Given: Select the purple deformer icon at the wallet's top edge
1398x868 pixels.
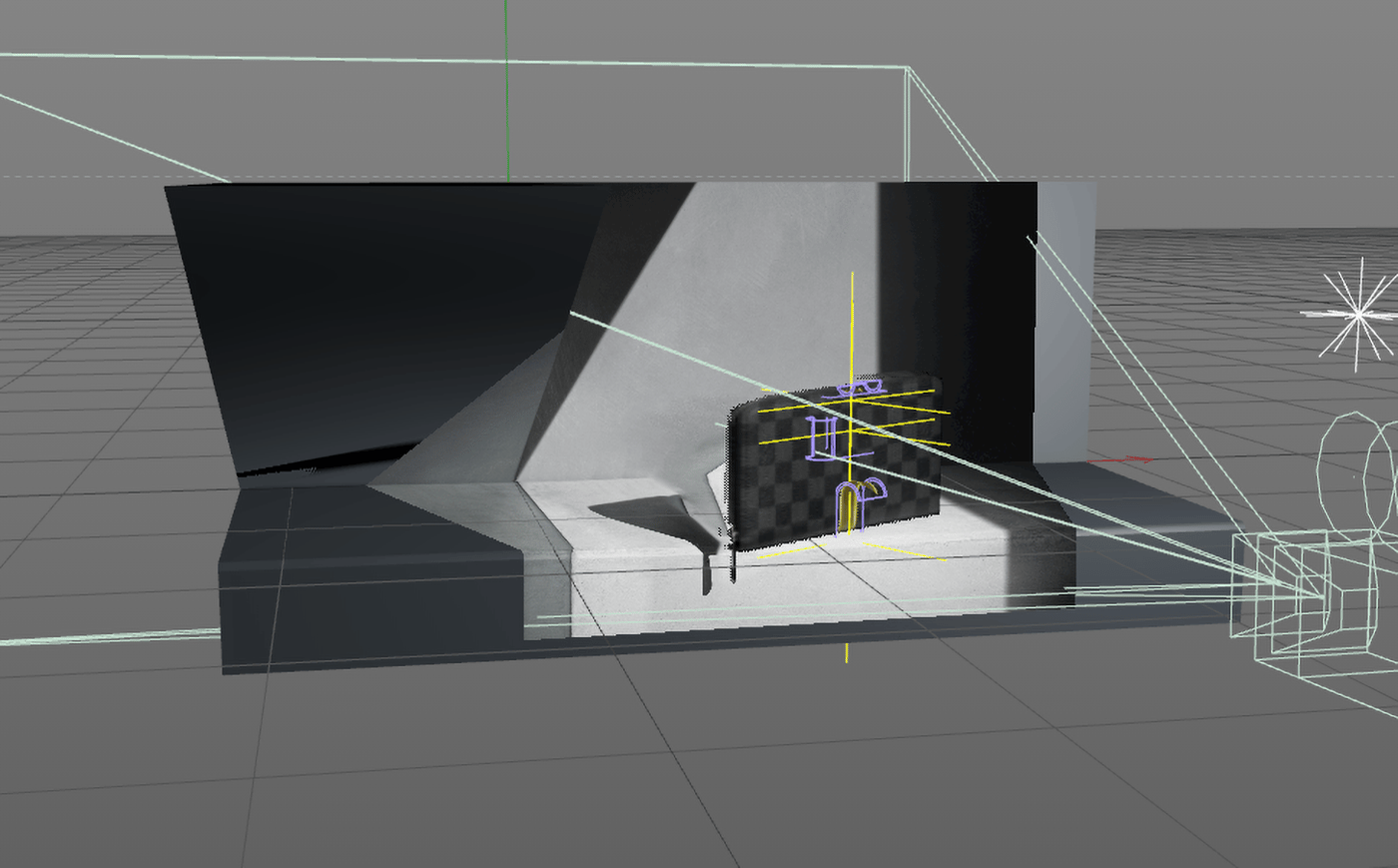Looking at the screenshot, I should pos(859,387).
